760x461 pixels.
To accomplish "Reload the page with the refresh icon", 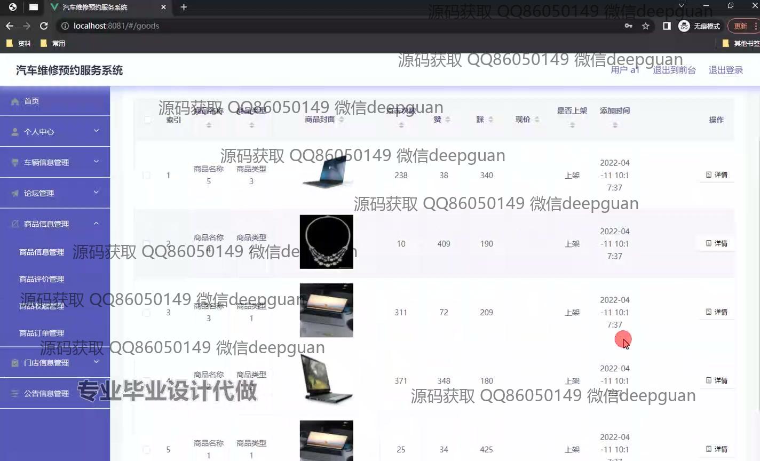I will tap(44, 26).
